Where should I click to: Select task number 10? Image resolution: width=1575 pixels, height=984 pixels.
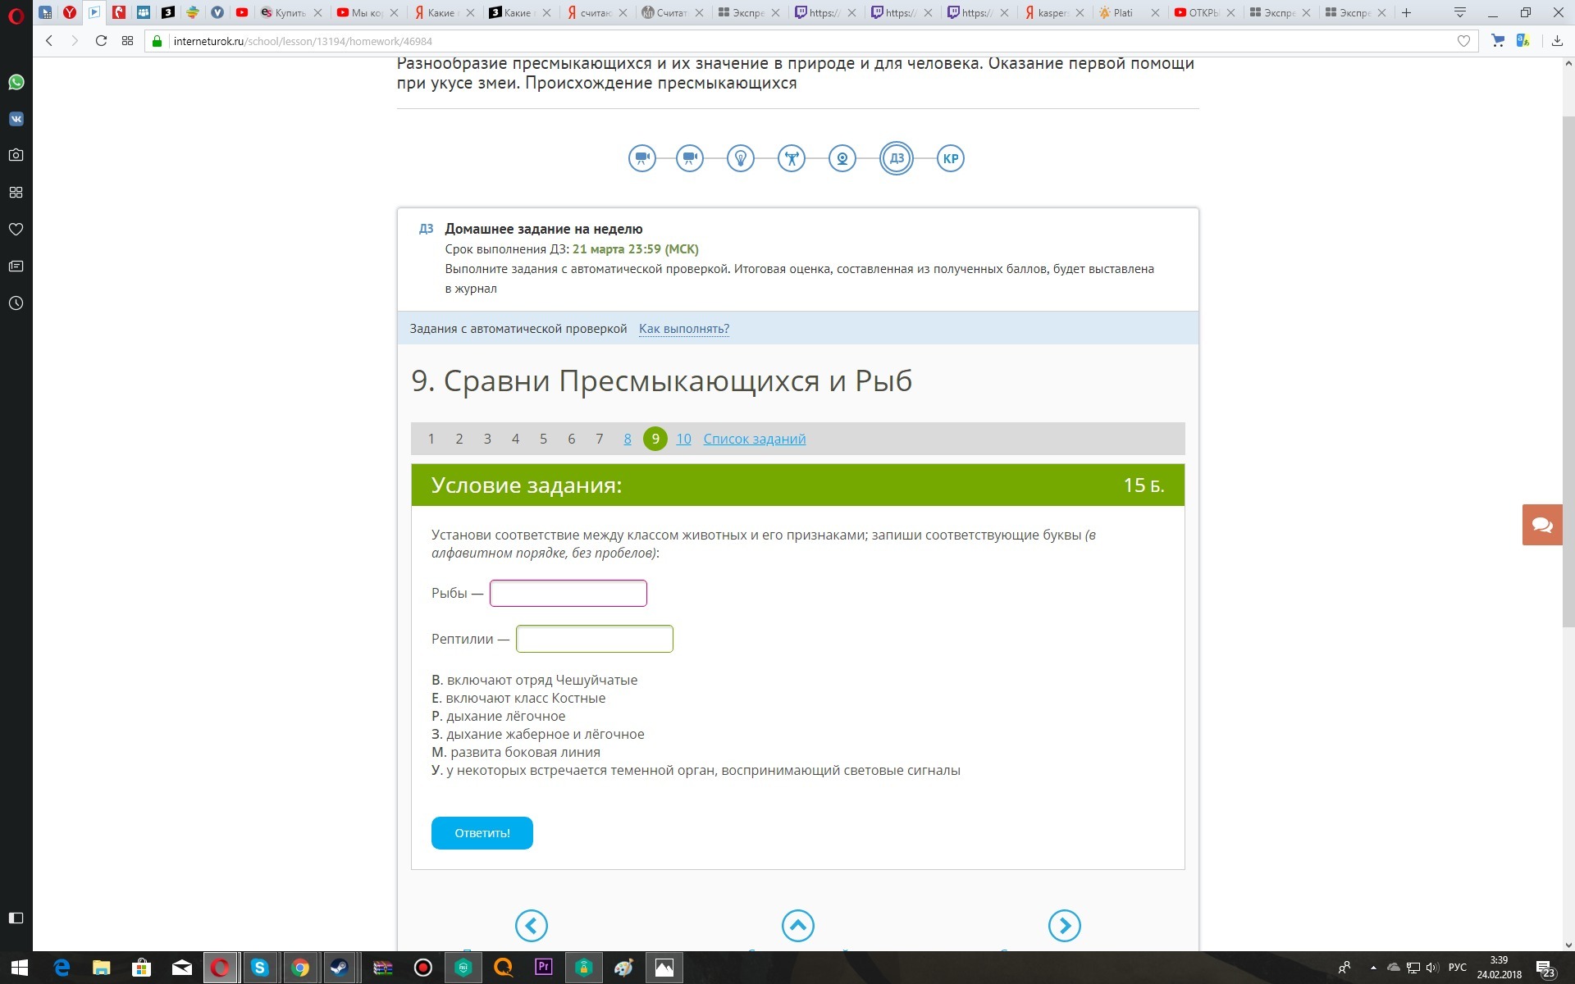point(683,439)
